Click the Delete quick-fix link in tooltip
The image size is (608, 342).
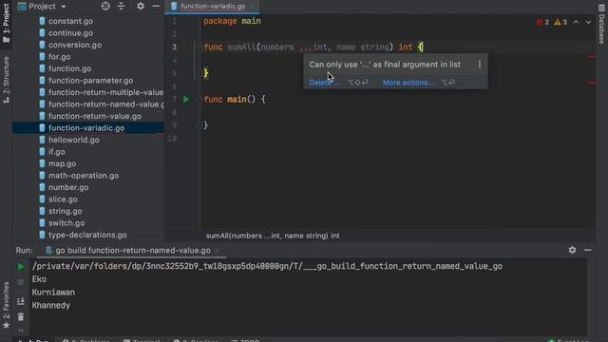[325, 83]
